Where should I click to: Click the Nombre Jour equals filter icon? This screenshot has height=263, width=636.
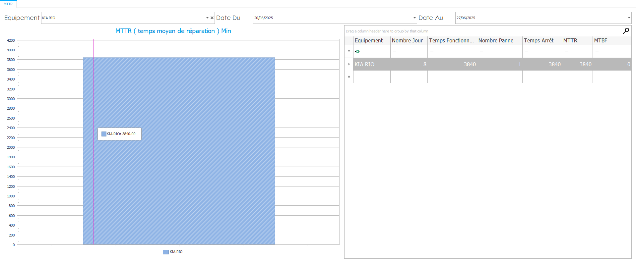click(x=395, y=51)
